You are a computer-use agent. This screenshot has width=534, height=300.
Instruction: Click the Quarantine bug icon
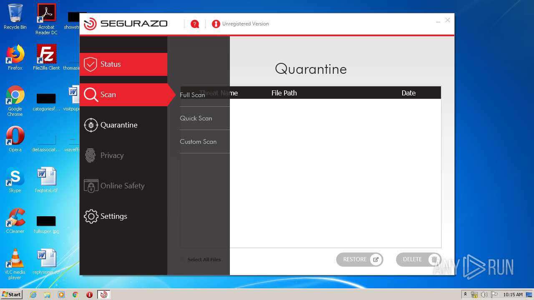click(91, 125)
